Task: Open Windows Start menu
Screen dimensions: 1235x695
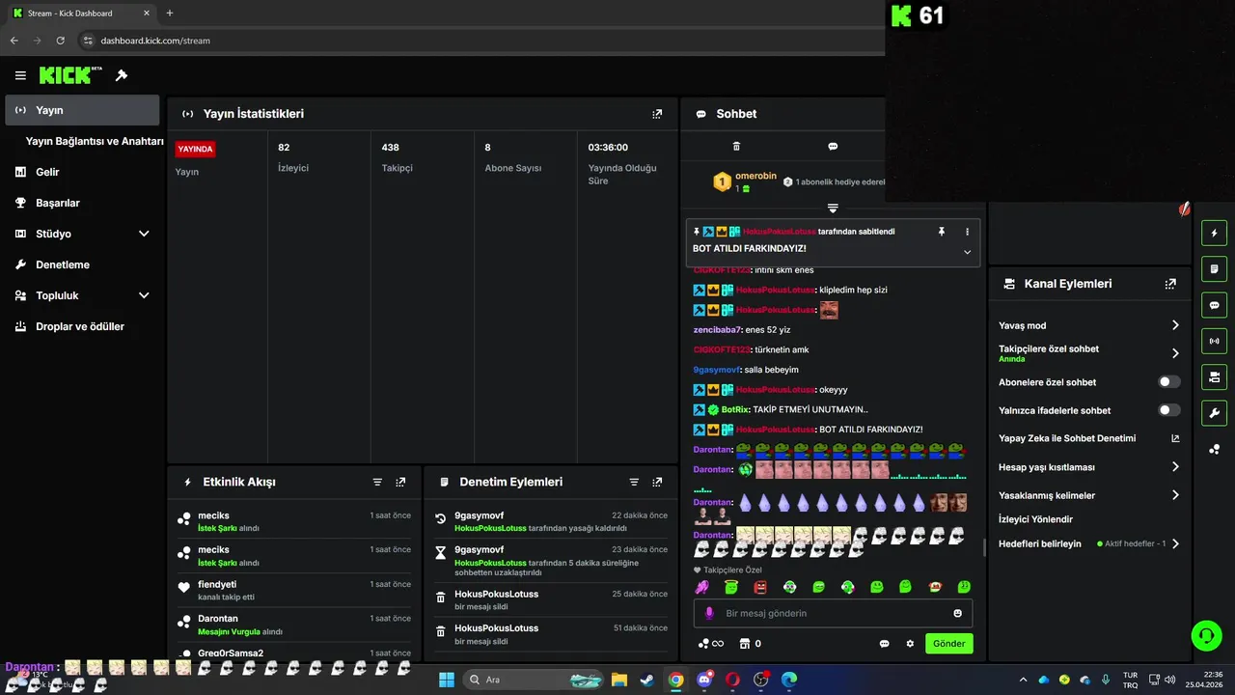Action: pos(447,680)
